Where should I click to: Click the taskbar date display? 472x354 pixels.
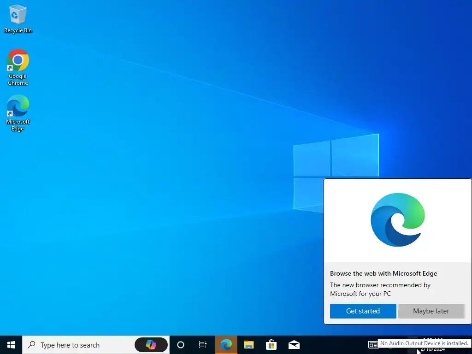[x=432, y=349]
